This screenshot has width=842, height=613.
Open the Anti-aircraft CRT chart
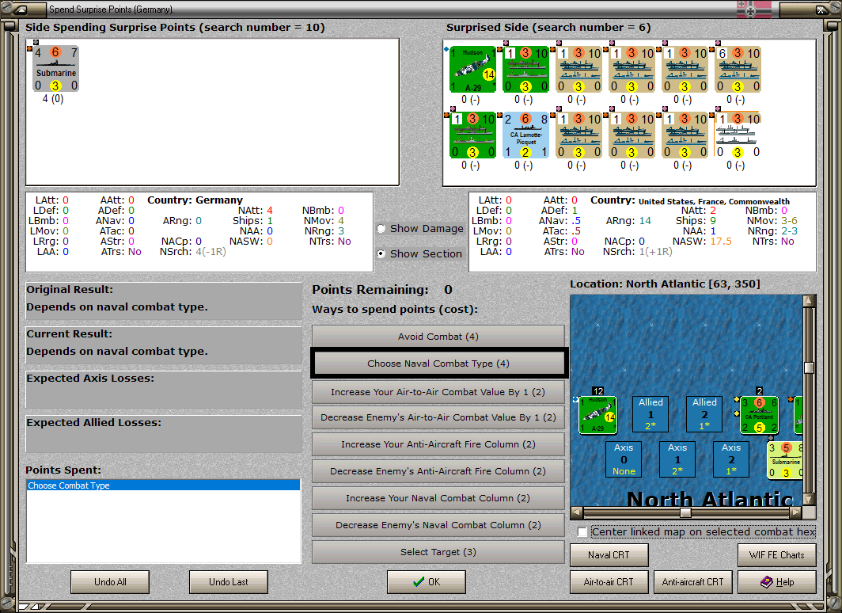click(692, 582)
